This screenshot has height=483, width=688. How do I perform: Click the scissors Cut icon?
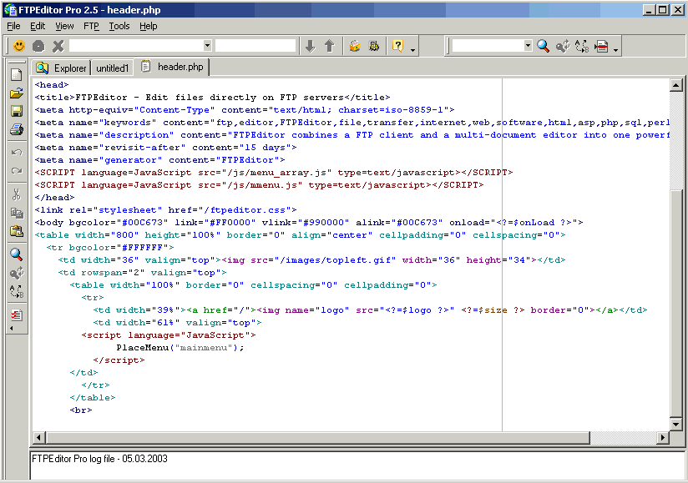[x=17, y=194]
